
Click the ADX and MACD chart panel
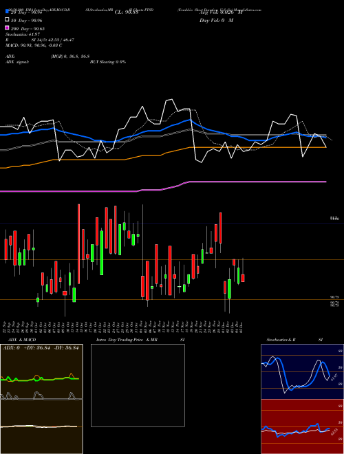(41, 399)
